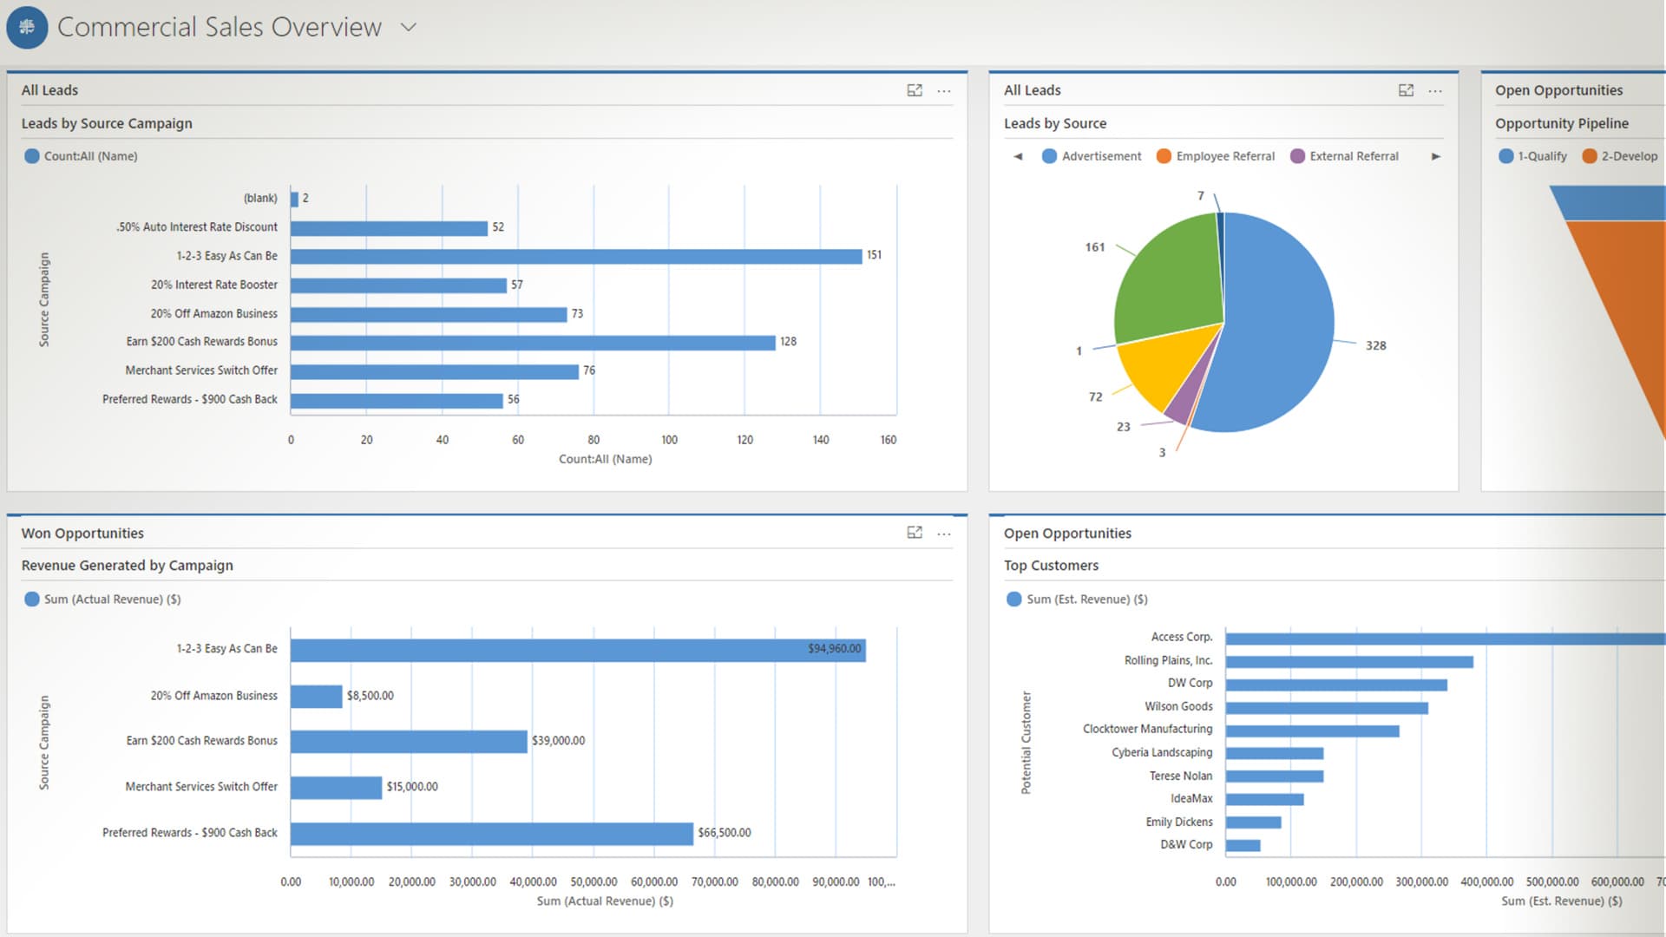This screenshot has height=937, width=1666.
Task: Expand the Leads by Source pie chart
Action: (1406, 90)
